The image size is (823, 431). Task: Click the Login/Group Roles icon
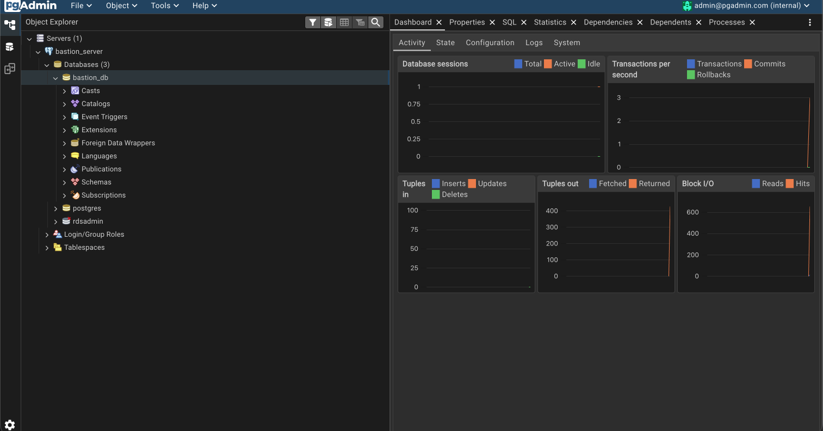tap(58, 234)
